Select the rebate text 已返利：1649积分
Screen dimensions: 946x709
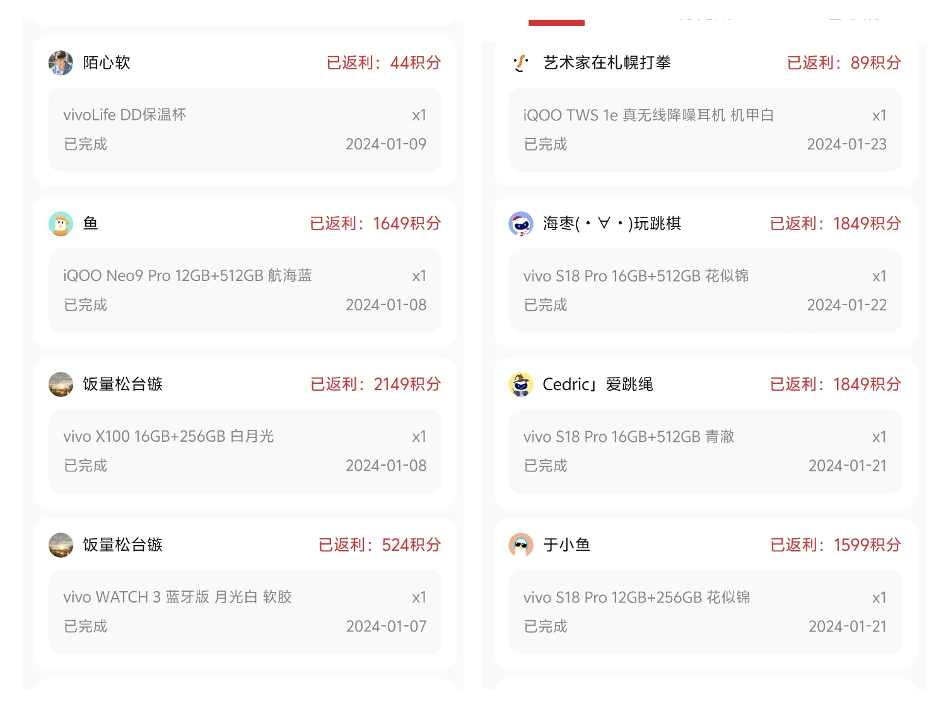[375, 224]
